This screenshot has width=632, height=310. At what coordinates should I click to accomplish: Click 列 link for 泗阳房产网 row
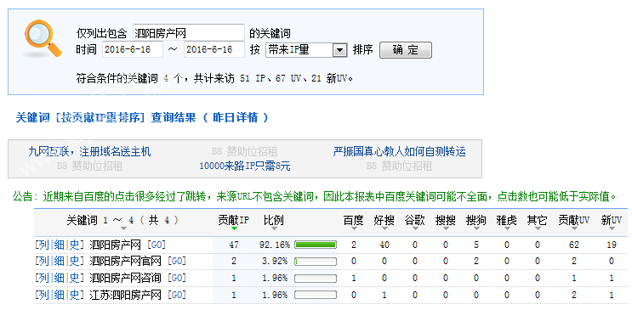(43, 245)
